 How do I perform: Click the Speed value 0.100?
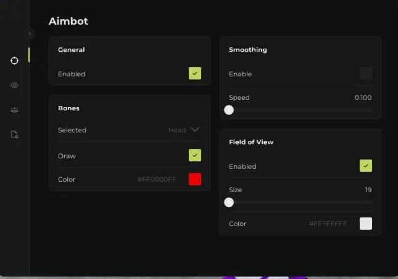[363, 97]
